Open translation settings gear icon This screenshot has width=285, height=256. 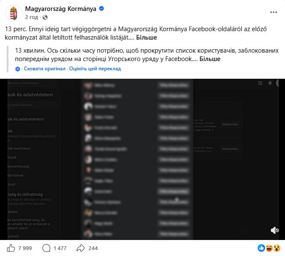[x=18, y=69]
